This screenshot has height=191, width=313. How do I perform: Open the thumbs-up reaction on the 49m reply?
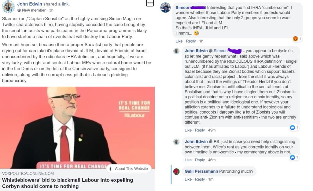tap(293, 127)
